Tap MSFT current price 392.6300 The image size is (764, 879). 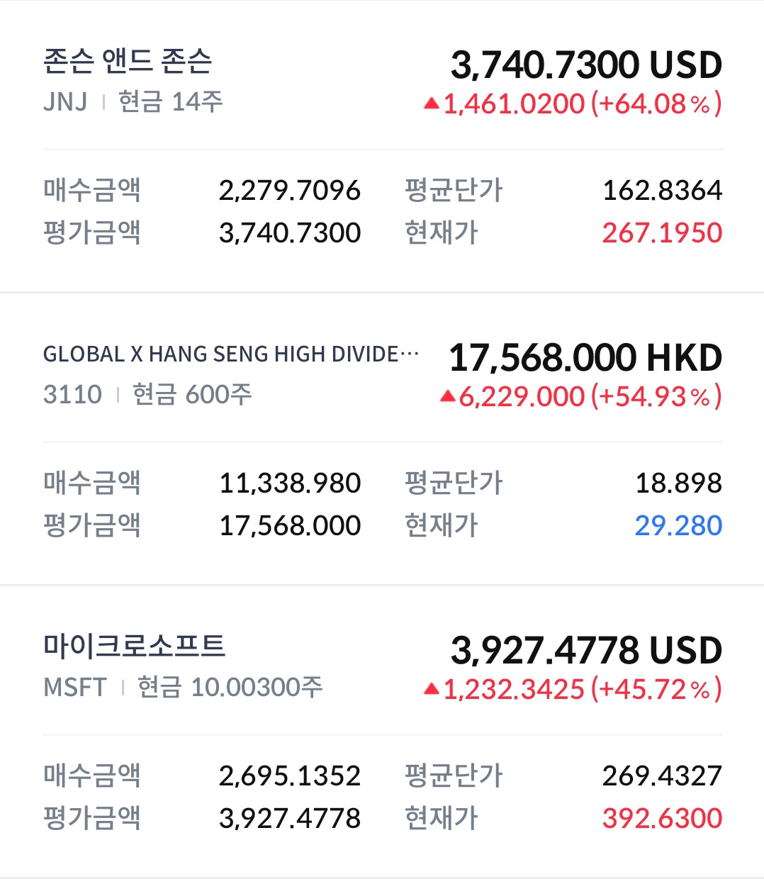point(662,818)
